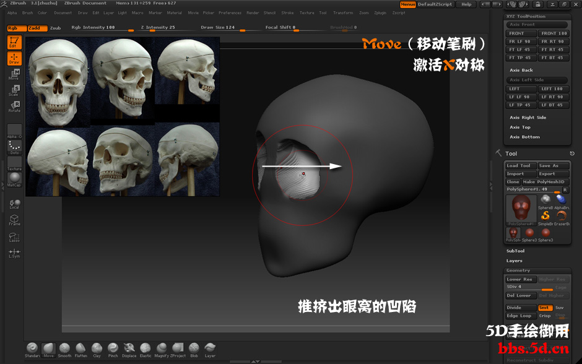582x364 pixels.
Task: Select the EraserBrush tool icon
Action: coord(562,217)
